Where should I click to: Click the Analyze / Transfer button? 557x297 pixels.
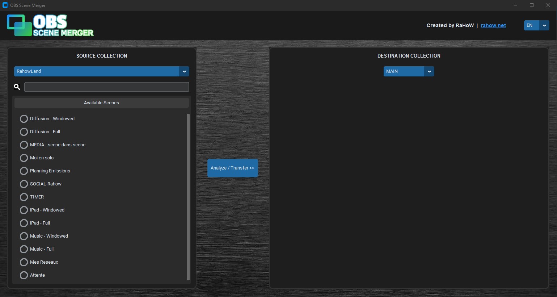232,168
